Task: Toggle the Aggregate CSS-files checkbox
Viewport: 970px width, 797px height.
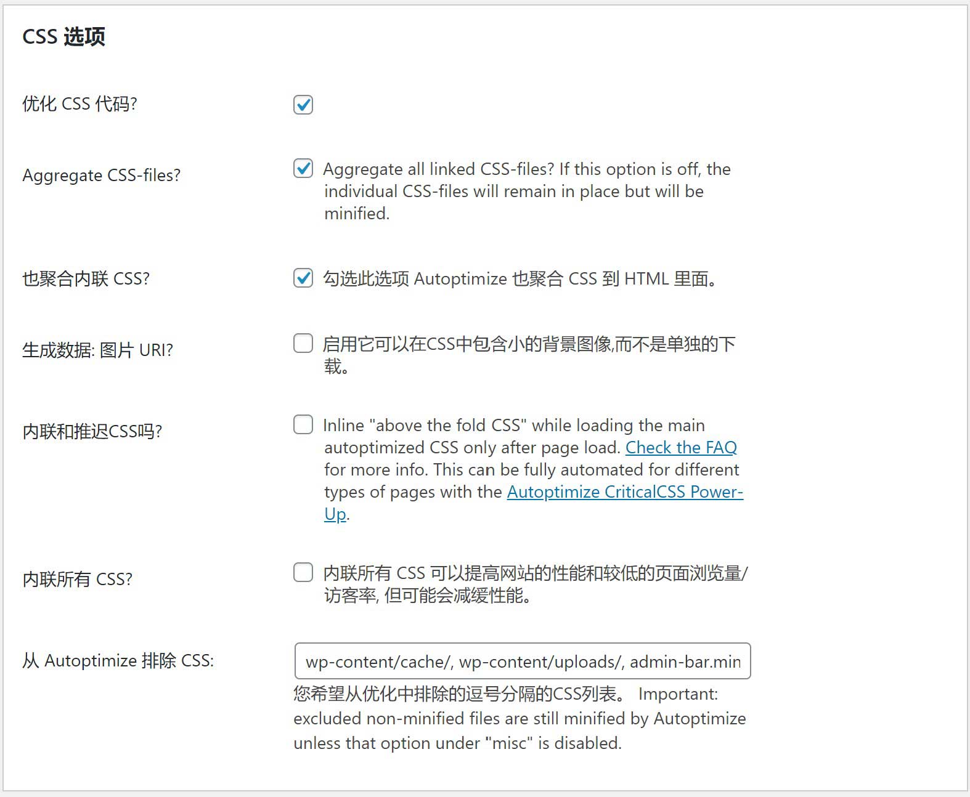Action: pos(303,168)
